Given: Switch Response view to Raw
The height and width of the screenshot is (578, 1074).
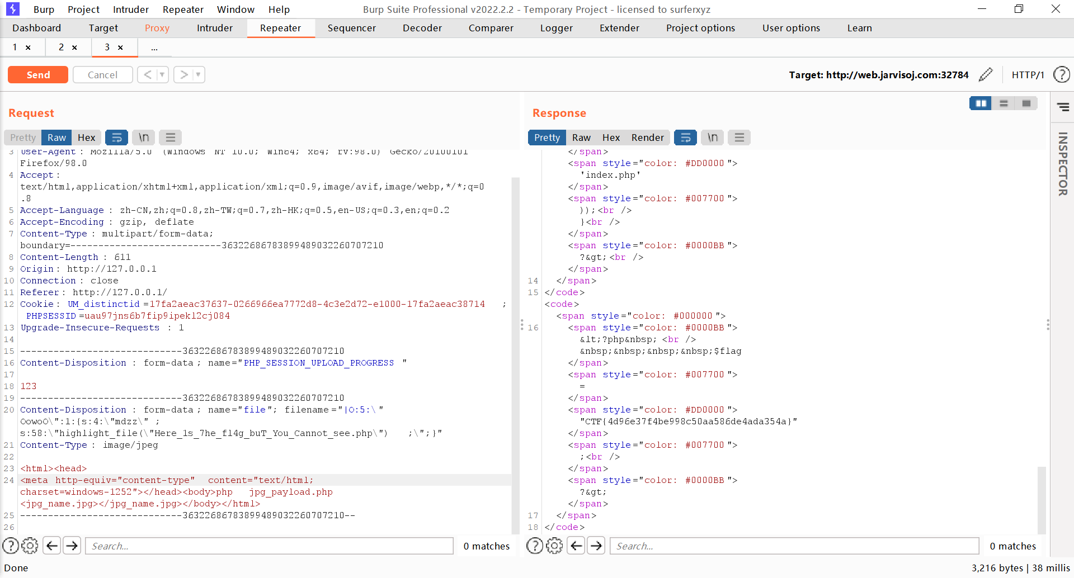Looking at the screenshot, I should (581, 138).
